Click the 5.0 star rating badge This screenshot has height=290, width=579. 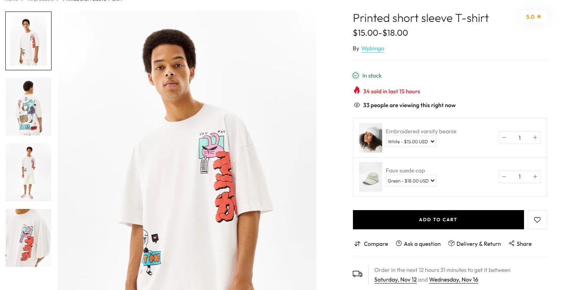pyautogui.click(x=533, y=17)
